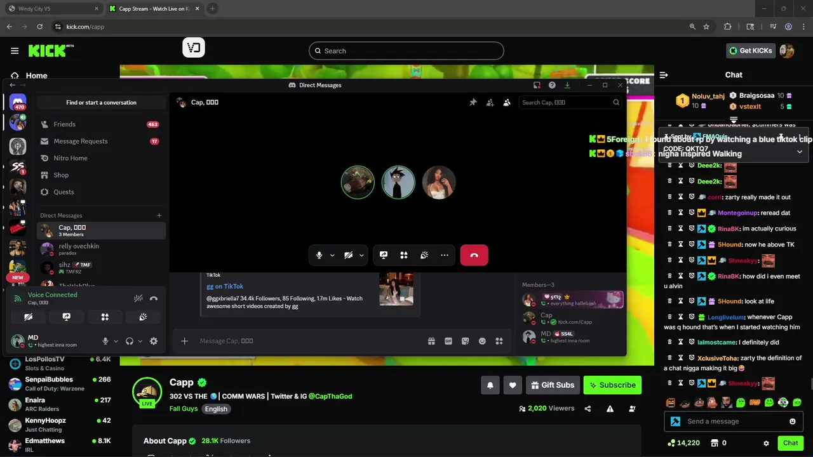Start an activity from voice panel
This screenshot has width=813, height=457.
(x=105, y=317)
